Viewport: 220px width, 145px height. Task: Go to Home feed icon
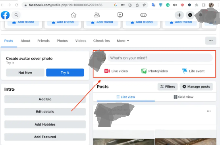tap(73, 15)
